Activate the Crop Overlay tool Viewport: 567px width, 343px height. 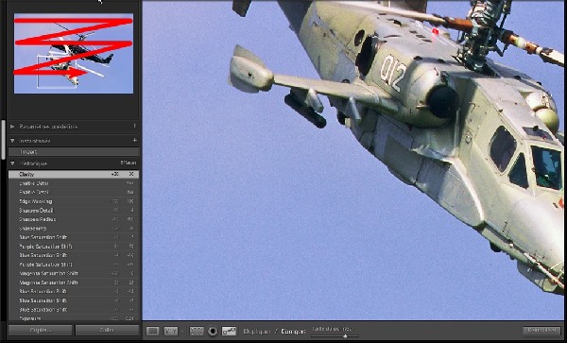click(x=197, y=331)
